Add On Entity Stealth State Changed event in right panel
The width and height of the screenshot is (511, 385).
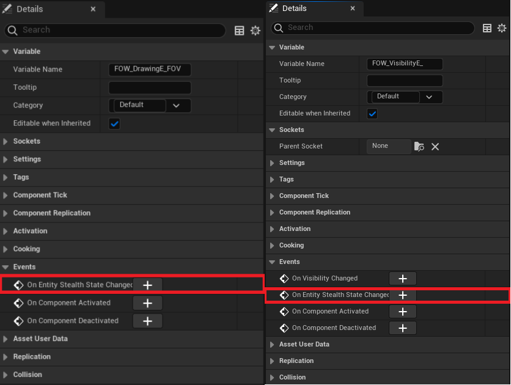coord(403,295)
